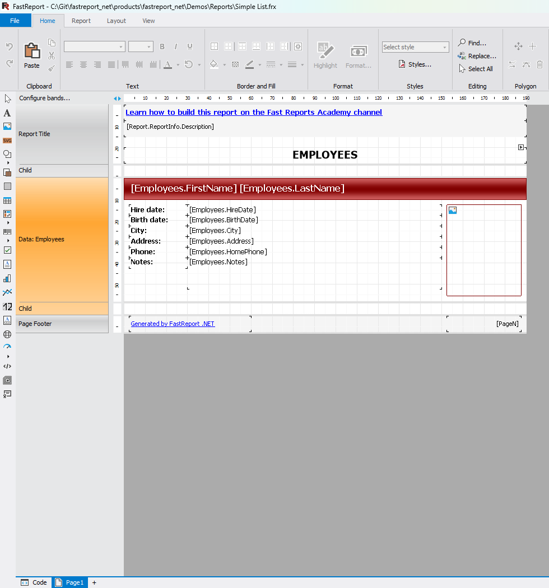Toggle no borders
Image resolution: width=549 pixels, height=588 pixels.
[228, 46]
